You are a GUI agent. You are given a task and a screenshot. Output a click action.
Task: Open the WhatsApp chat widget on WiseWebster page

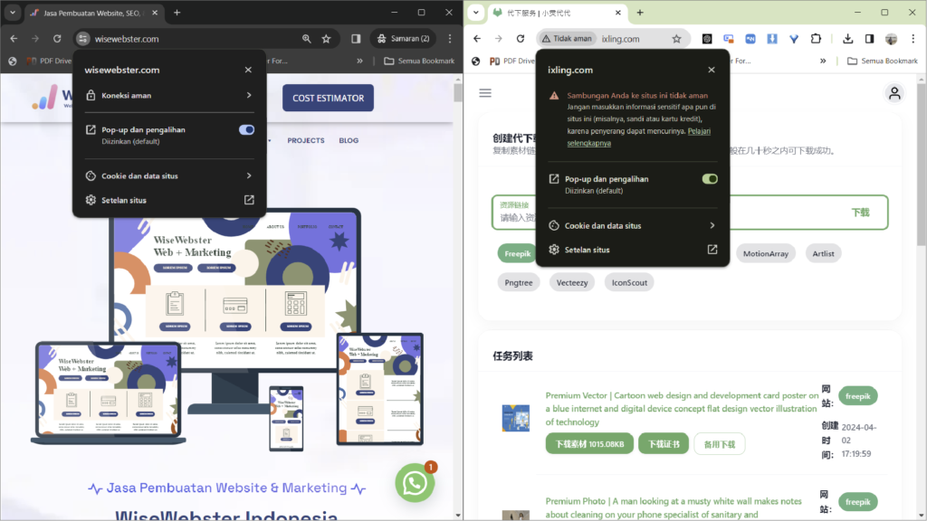click(x=415, y=482)
